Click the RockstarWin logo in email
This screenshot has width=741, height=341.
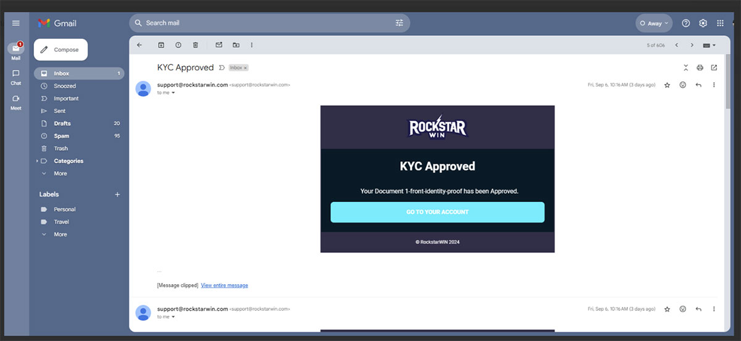438,127
